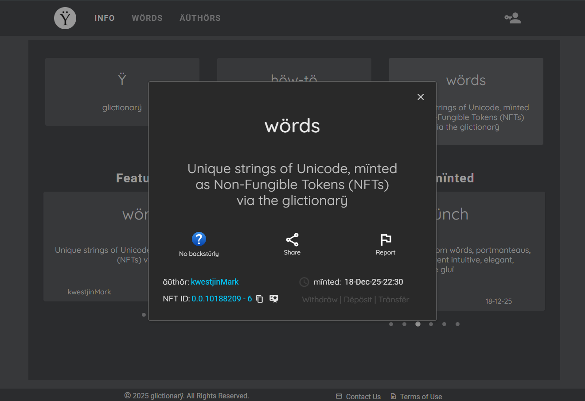Open the NFT ID 0.0.10188209 - 6 link
The image size is (585, 401).
point(222,299)
